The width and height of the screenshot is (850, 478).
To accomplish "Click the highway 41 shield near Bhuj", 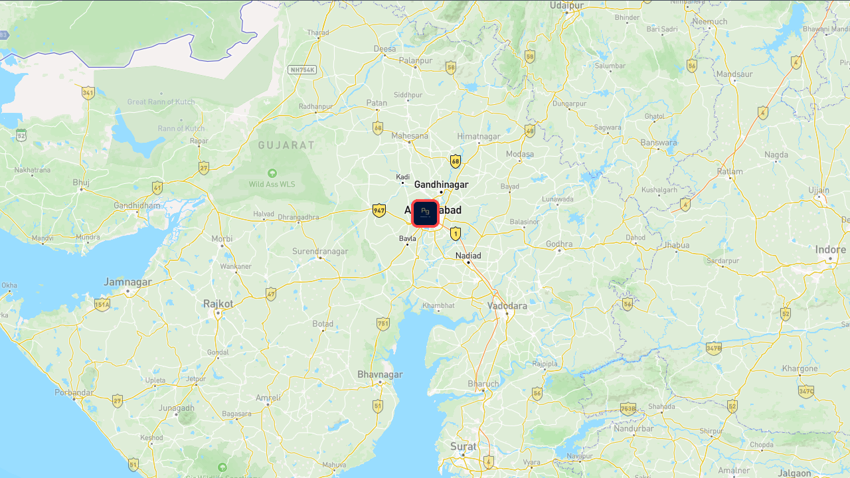I will [x=157, y=188].
